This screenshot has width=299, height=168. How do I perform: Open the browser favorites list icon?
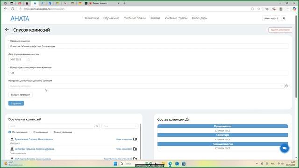pyautogui.click(x=267, y=9)
